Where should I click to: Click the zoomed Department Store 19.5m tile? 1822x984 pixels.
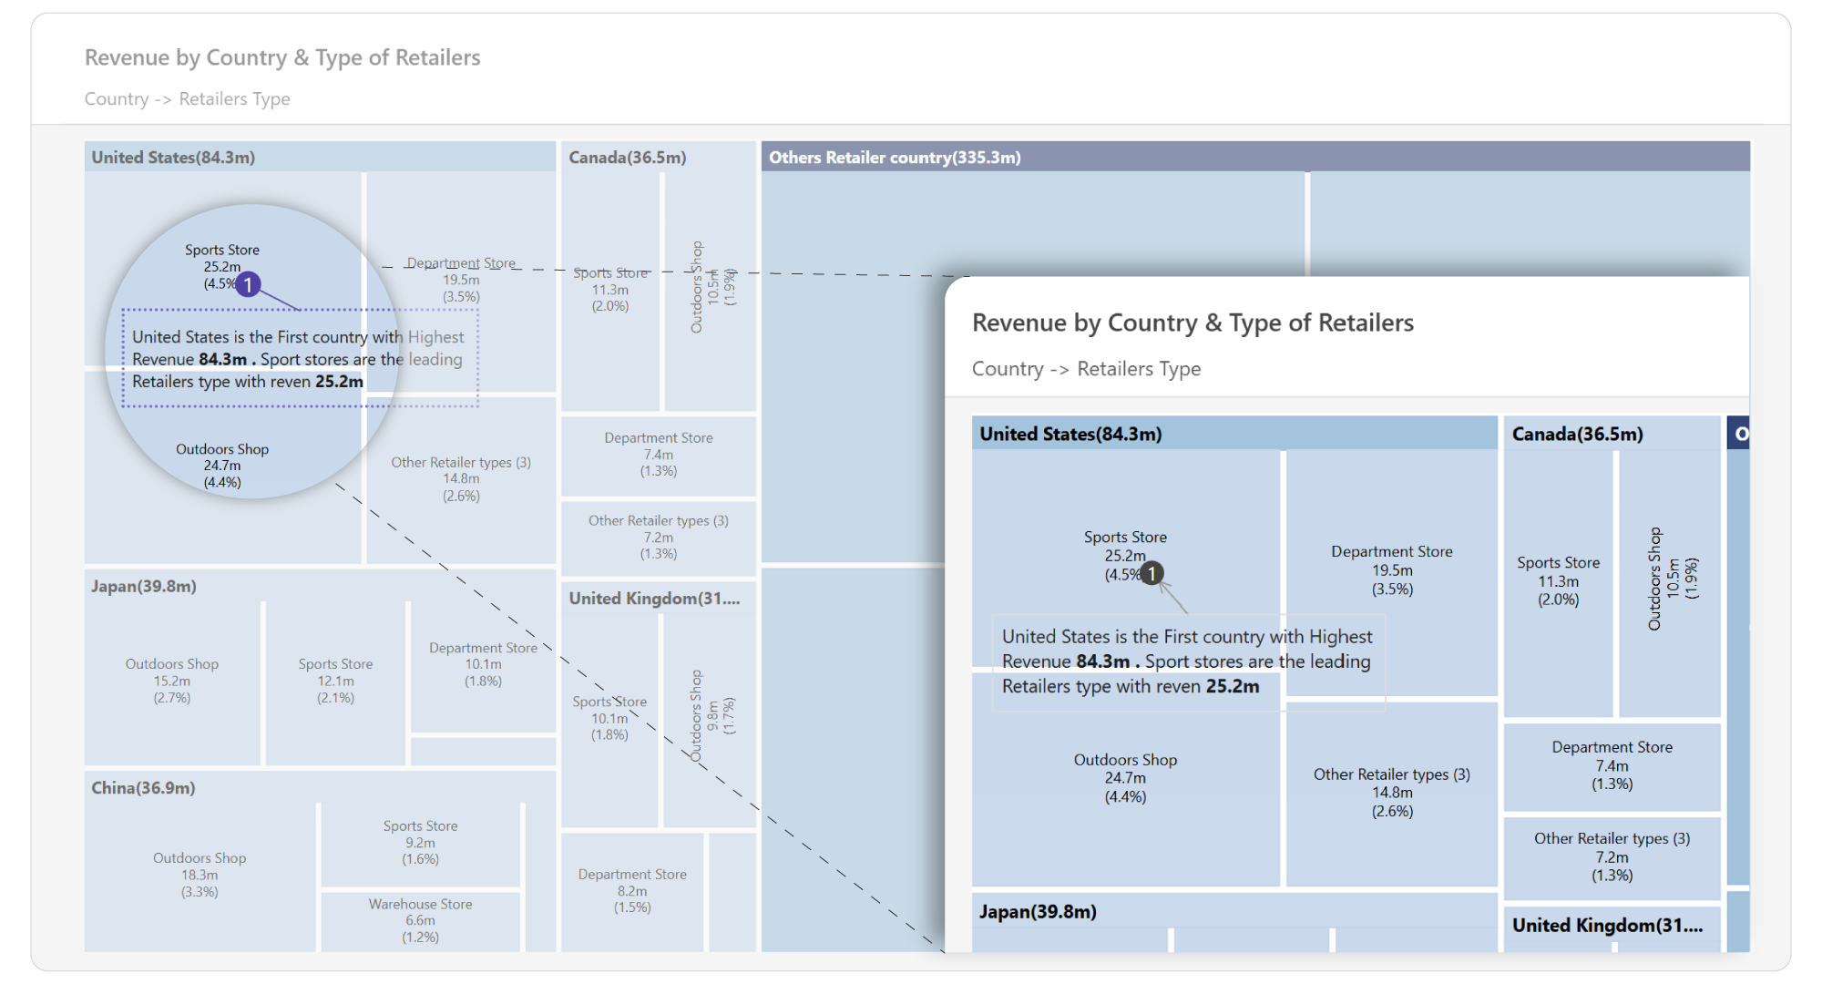pyautogui.click(x=1391, y=571)
